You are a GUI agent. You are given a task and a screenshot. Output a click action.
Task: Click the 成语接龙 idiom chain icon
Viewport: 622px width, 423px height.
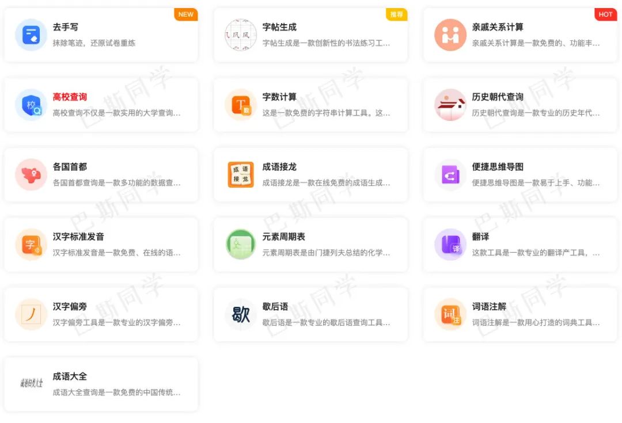[x=240, y=175]
